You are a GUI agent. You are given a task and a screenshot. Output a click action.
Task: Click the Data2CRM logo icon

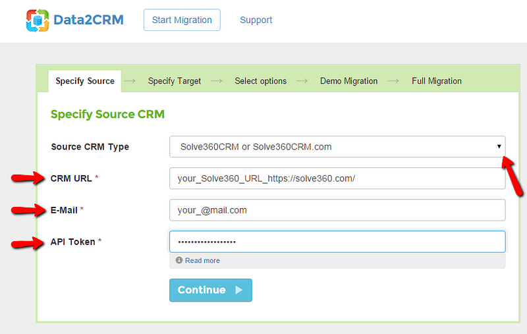click(x=38, y=20)
